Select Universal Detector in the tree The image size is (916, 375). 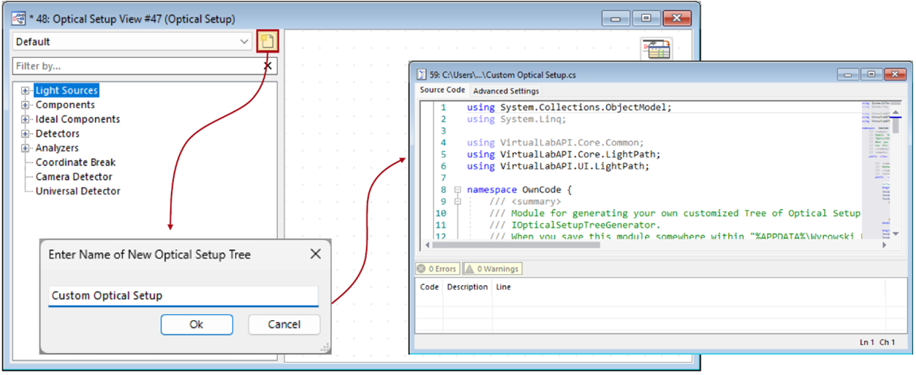pyautogui.click(x=78, y=192)
